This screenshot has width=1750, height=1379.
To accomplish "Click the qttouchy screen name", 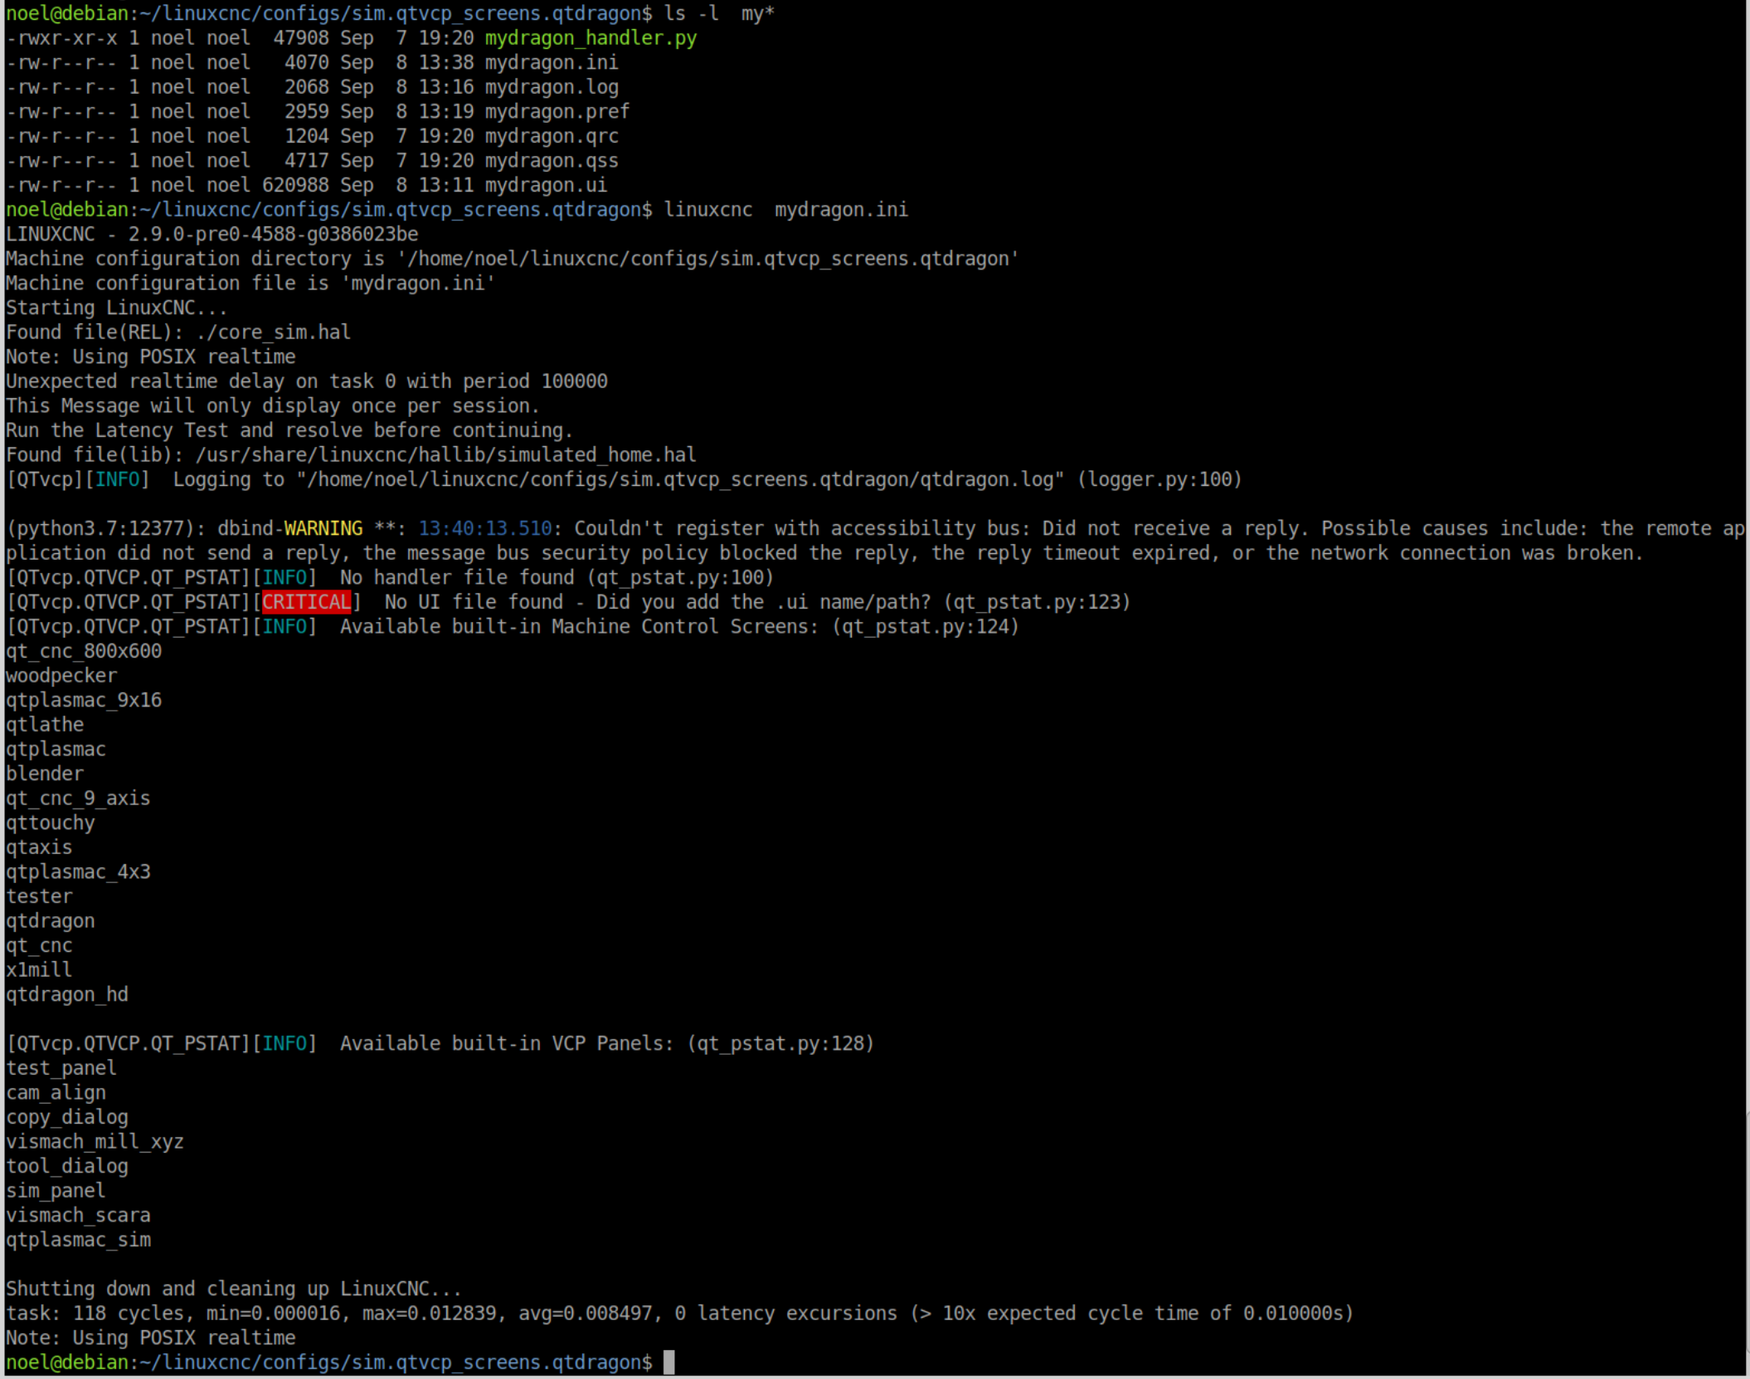I will [x=50, y=823].
